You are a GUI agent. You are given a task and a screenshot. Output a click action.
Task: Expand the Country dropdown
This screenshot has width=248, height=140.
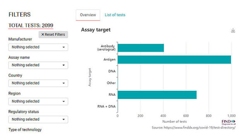[38, 83]
